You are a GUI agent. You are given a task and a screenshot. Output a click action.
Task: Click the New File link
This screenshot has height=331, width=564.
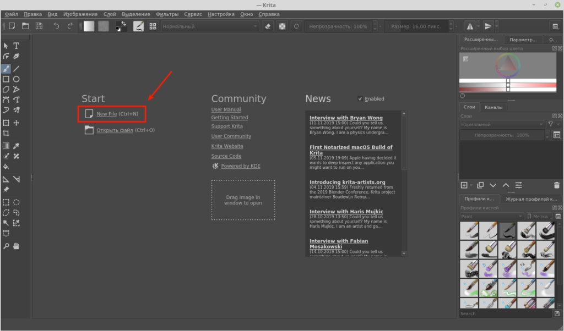pyautogui.click(x=106, y=114)
